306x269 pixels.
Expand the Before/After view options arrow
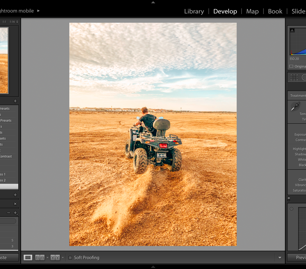click(63, 258)
